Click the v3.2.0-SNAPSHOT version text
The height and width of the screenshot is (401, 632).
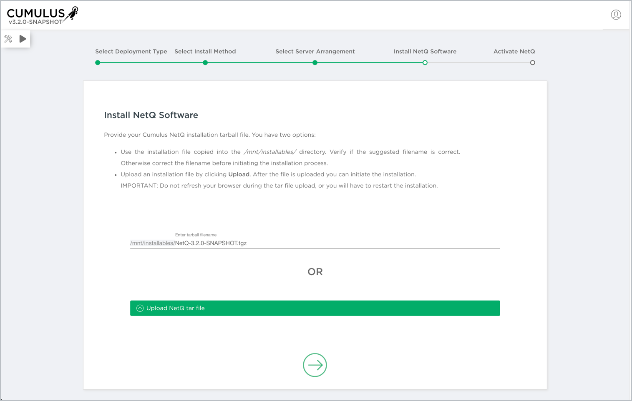click(35, 22)
